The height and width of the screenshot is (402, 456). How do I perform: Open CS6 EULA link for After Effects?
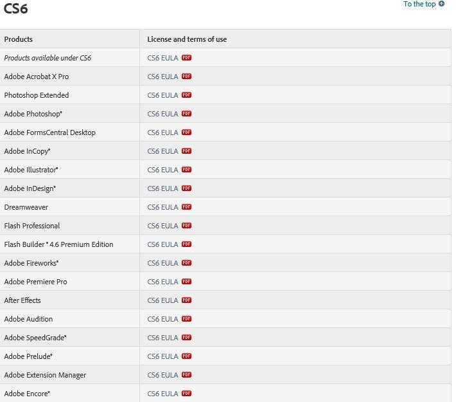[162, 300]
